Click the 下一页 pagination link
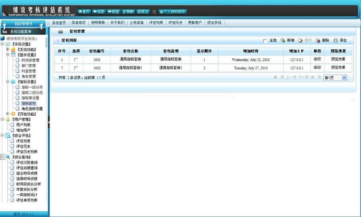361x217 pixels. coord(303,78)
